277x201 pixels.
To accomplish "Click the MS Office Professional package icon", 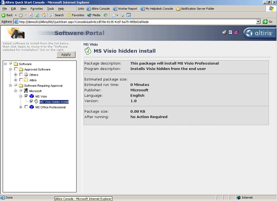I will (32, 107).
